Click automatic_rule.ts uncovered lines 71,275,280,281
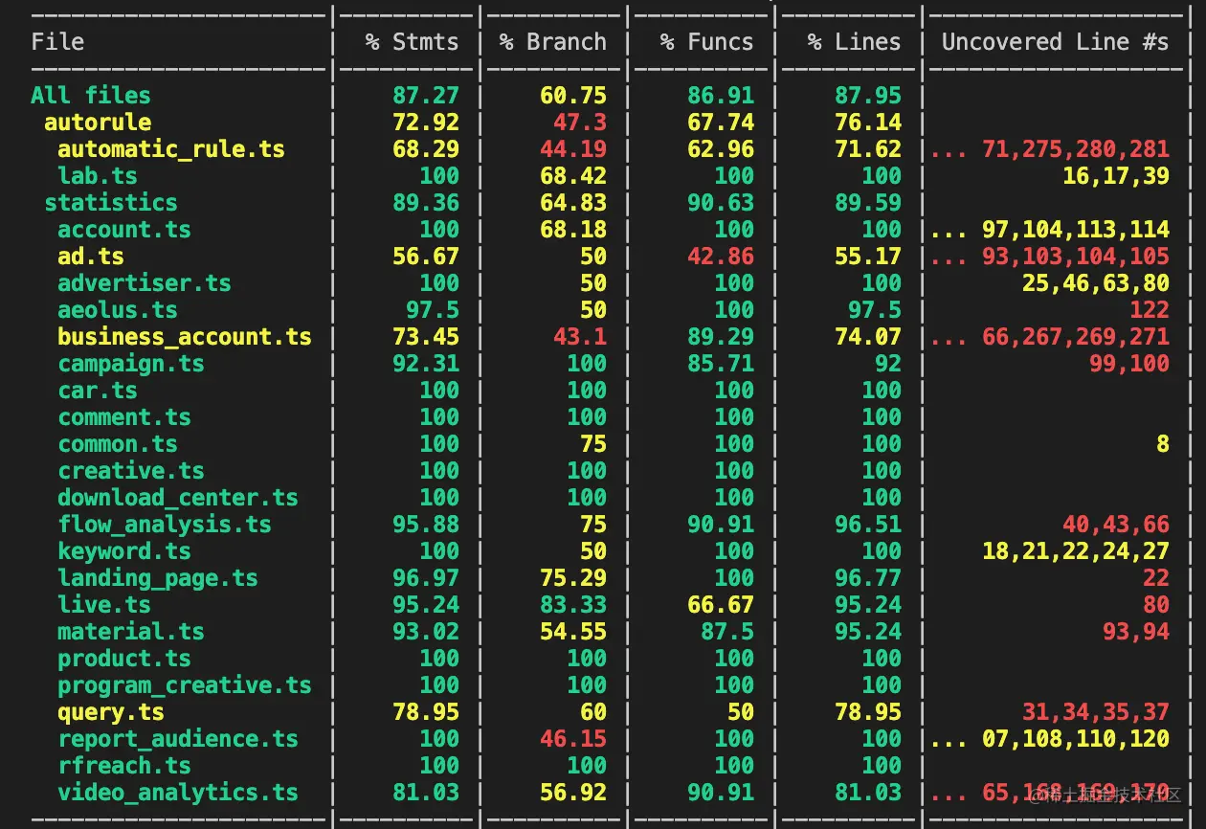The width and height of the screenshot is (1206, 829). point(1076,149)
